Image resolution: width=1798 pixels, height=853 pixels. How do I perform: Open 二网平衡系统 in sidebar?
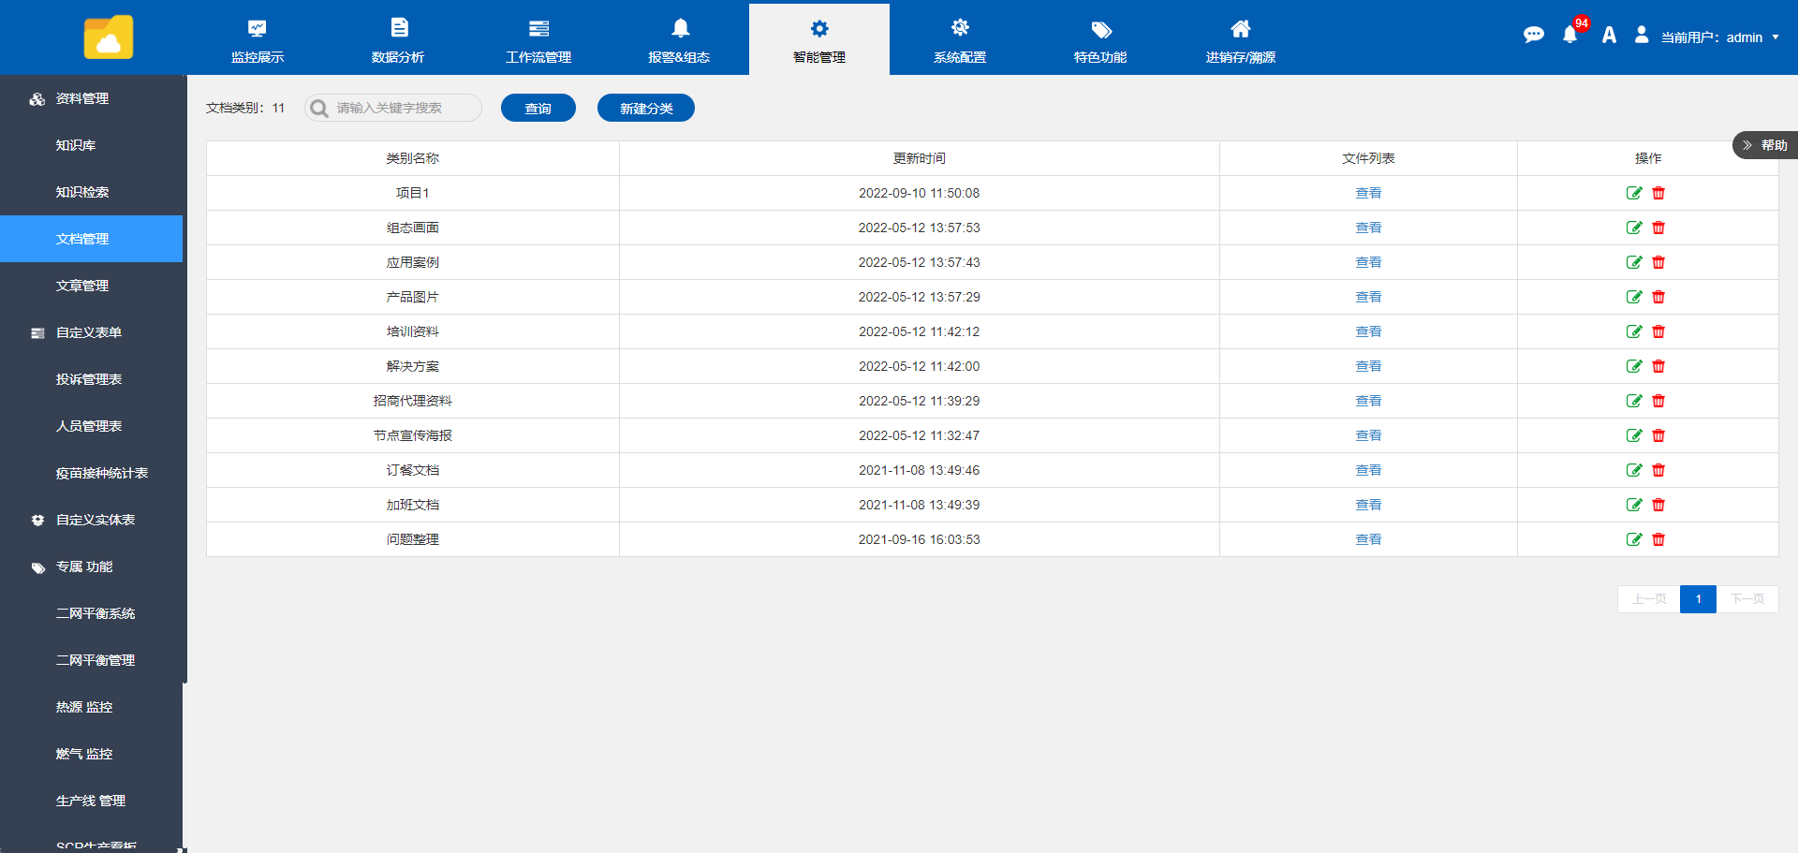(x=92, y=613)
